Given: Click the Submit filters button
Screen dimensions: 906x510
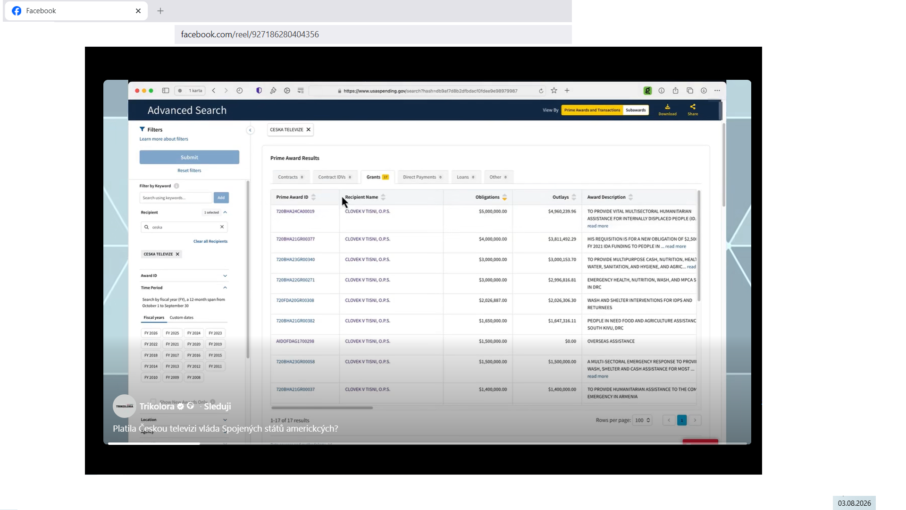Looking at the screenshot, I should click(x=189, y=157).
